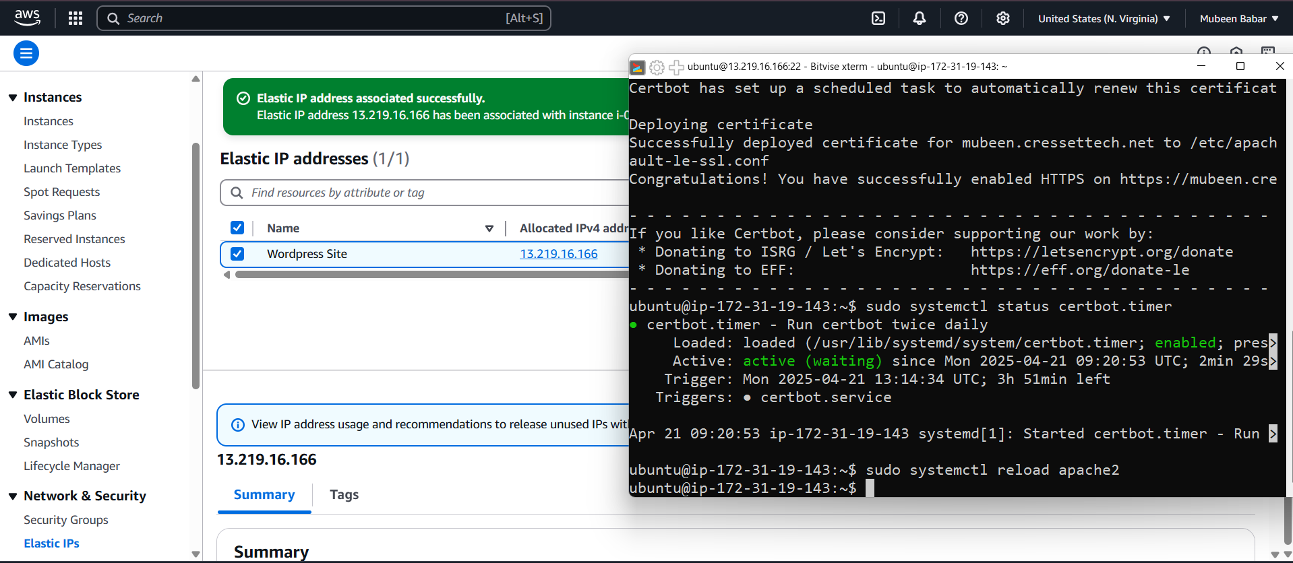The width and height of the screenshot is (1293, 563).
Task: Open the United States (N. Virginia) region dropdown
Action: (1104, 18)
